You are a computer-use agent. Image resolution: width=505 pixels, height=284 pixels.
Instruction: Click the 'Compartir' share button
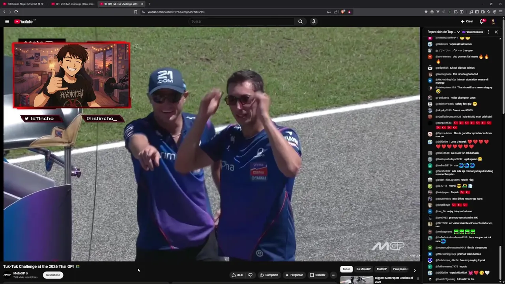[269, 275]
